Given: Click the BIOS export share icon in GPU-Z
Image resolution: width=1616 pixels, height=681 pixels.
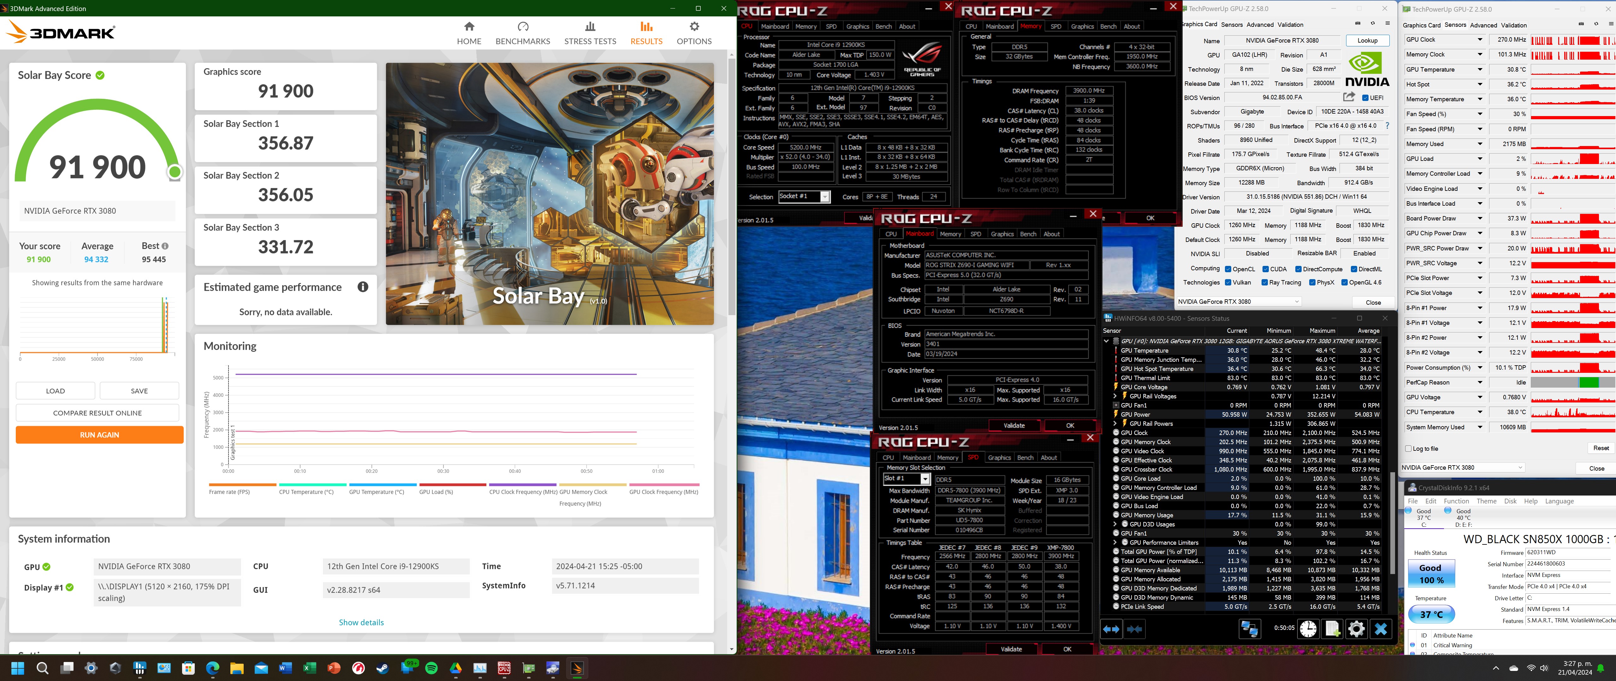Looking at the screenshot, I should pos(1349,97).
